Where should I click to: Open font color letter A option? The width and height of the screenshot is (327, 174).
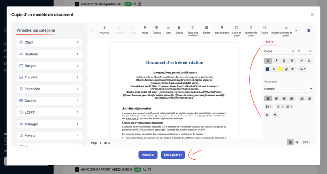(x=274, y=69)
